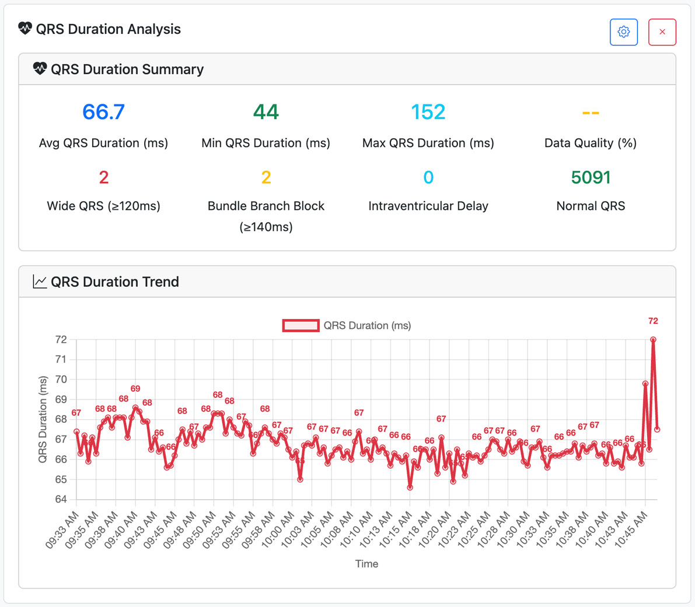Click line chart icon beside QRS Duration Trend

point(40,282)
